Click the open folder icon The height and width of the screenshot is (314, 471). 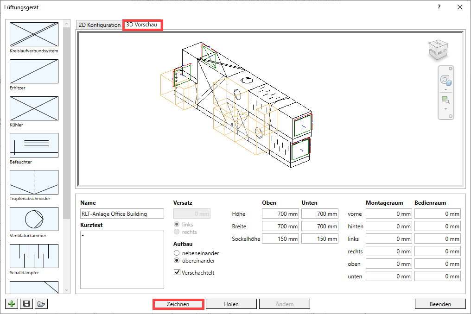click(41, 304)
